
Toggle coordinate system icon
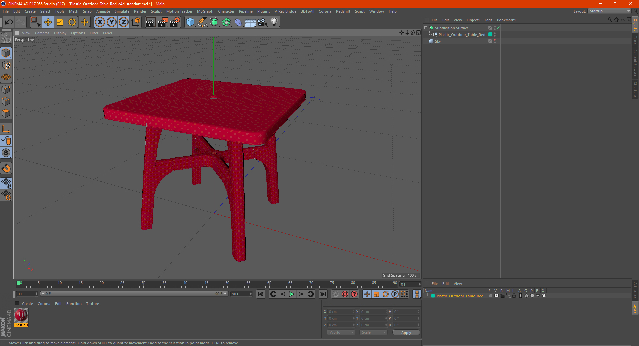pos(136,22)
